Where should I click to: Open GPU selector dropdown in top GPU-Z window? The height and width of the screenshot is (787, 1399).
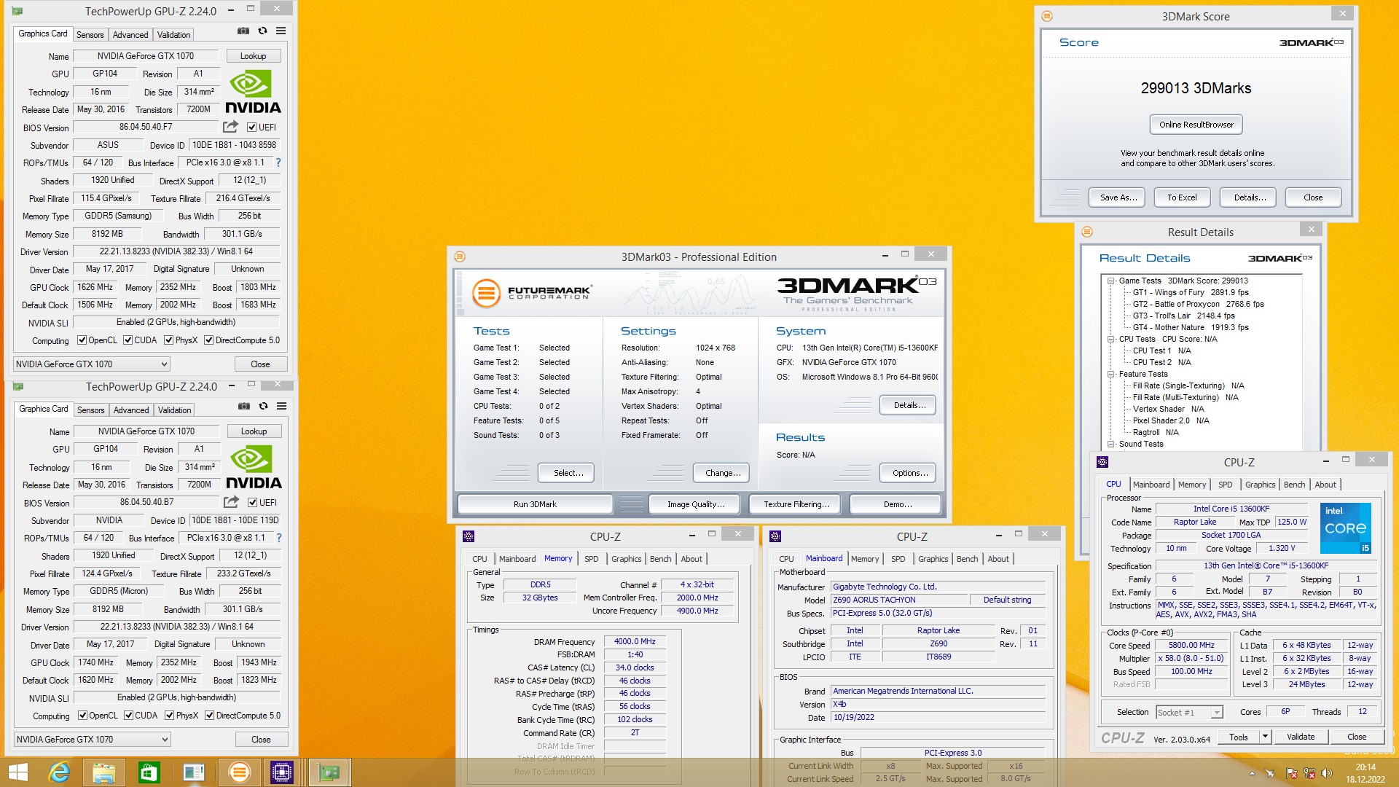(x=92, y=364)
